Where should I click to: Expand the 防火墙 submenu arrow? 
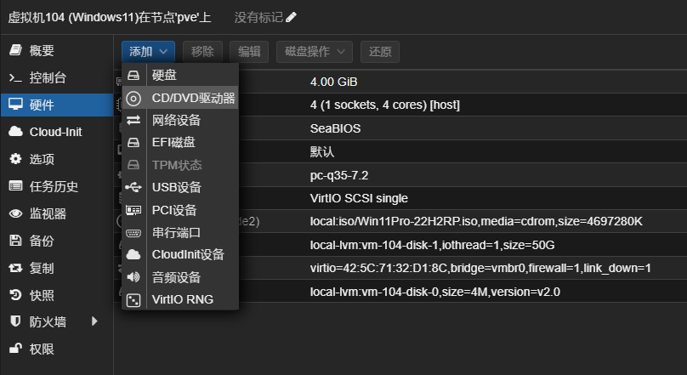(94, 321)
